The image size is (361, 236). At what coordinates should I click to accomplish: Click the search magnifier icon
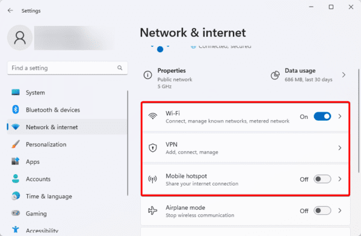tap(120, 68)
